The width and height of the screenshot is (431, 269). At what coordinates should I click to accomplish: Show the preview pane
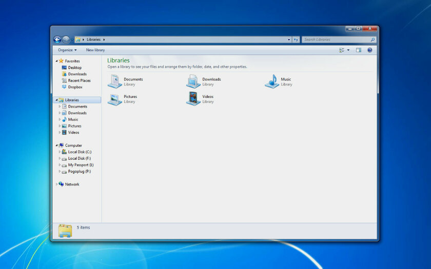pos(359,50)
